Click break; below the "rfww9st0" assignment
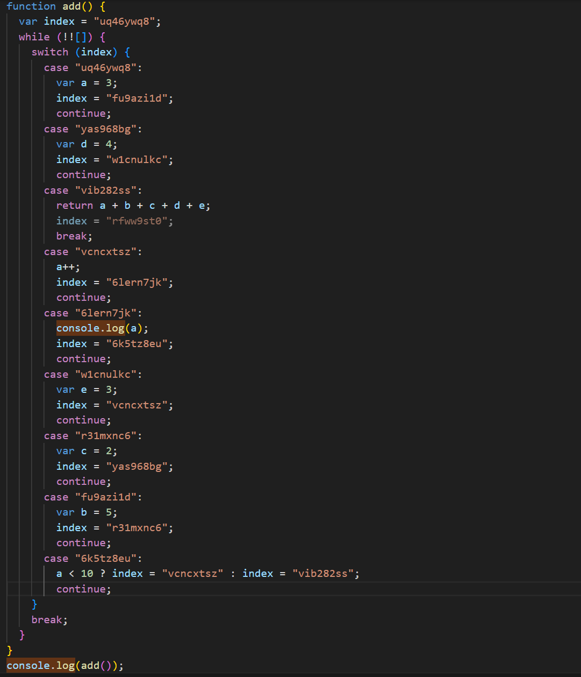 click(x=75, y=236)
